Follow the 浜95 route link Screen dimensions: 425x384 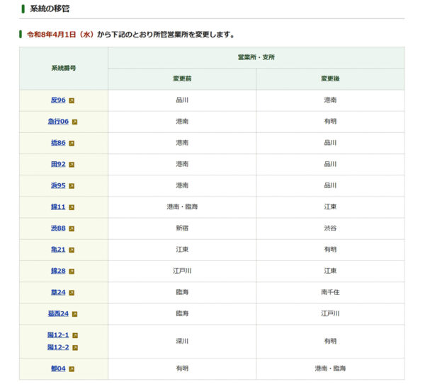coord(58,186)
